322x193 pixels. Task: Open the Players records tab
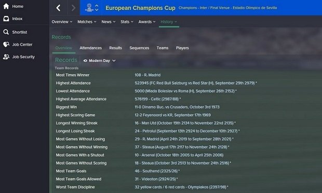tap(182, 48)
